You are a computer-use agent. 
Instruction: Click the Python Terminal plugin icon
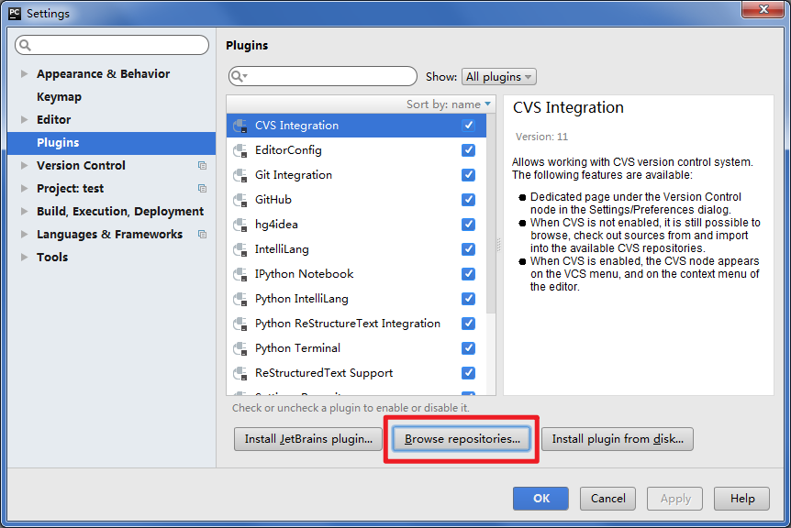click(x=240, y=348)
